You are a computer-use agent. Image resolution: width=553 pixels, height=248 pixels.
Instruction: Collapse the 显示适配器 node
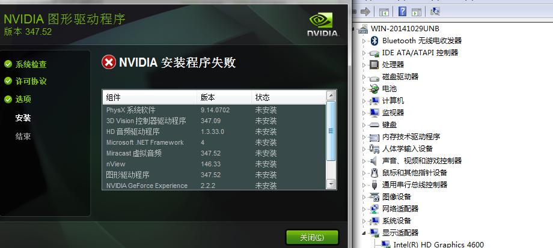pyautogui.click(x=364, y=233)
